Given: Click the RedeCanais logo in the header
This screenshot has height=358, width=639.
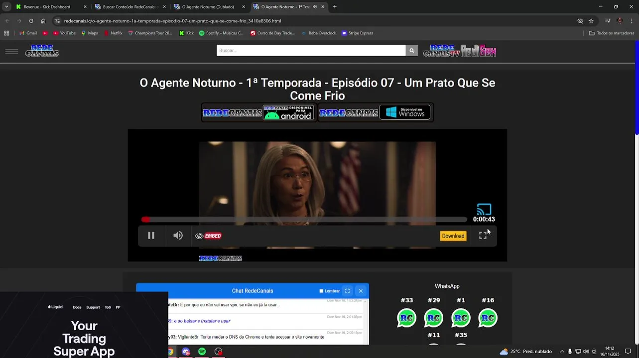Looking at the screenshot, I should click(42, 51).
